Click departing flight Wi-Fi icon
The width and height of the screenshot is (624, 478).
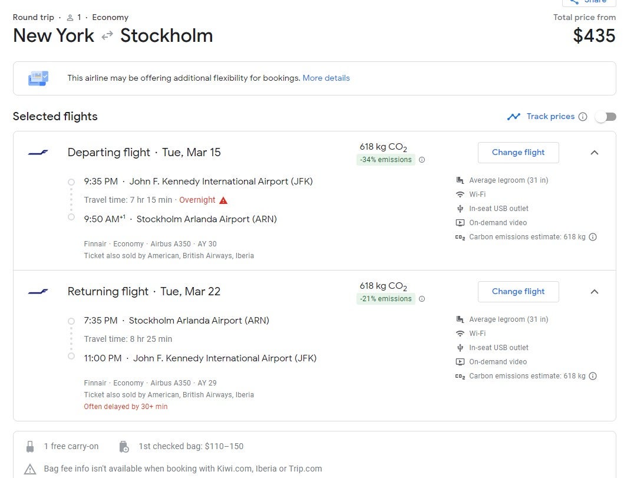pyautogui.click(x=460, y=195)
